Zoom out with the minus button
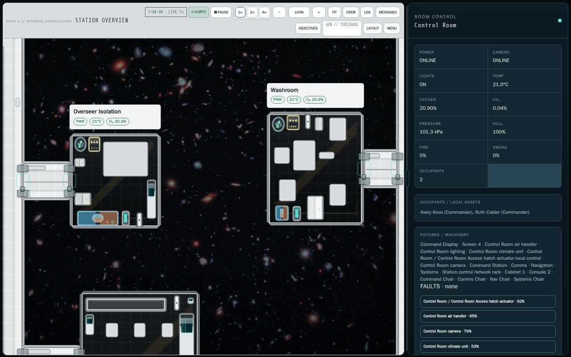The height and width of the screenshot is (357, 571). point(279,12)
